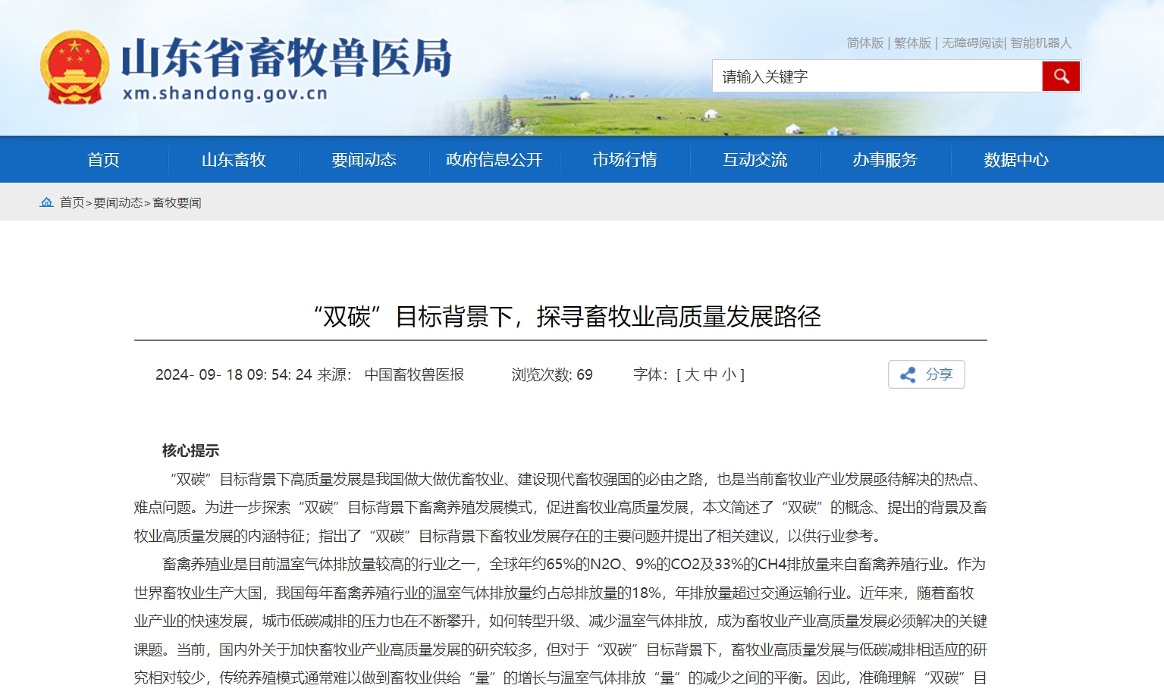Image resolution: width=1164 pixels, height=698 pixels.
Task: Open the 智能机器人 assistant link
Action: 1040,43
